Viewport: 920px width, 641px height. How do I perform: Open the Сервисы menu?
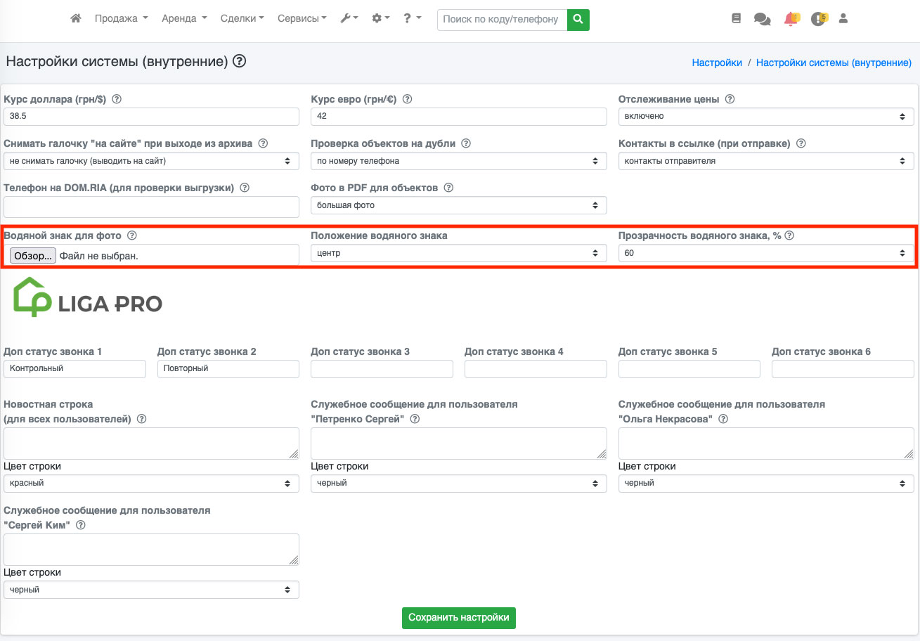pyautogui.click(x=302, y=19)
